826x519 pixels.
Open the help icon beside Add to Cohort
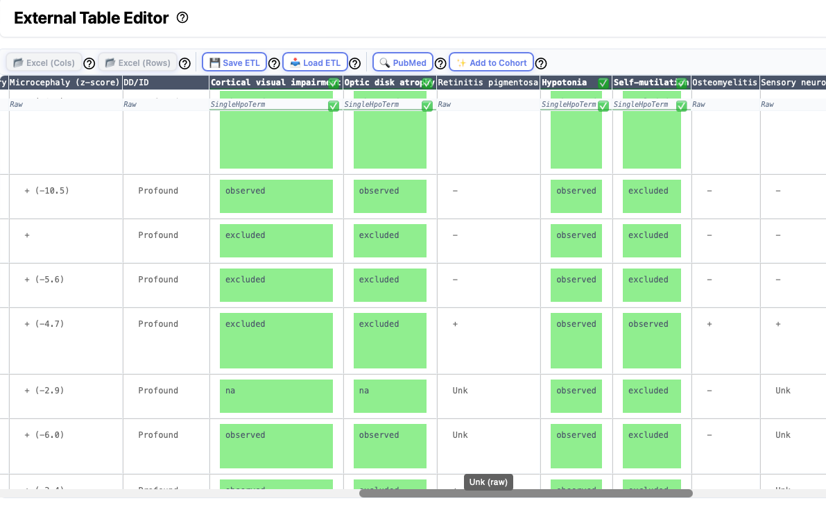542,62
